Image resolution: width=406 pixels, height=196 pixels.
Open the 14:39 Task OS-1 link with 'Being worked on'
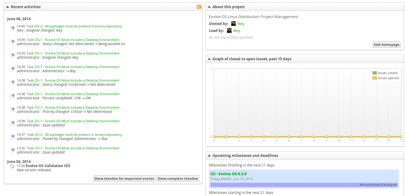(x=73, y=40)
